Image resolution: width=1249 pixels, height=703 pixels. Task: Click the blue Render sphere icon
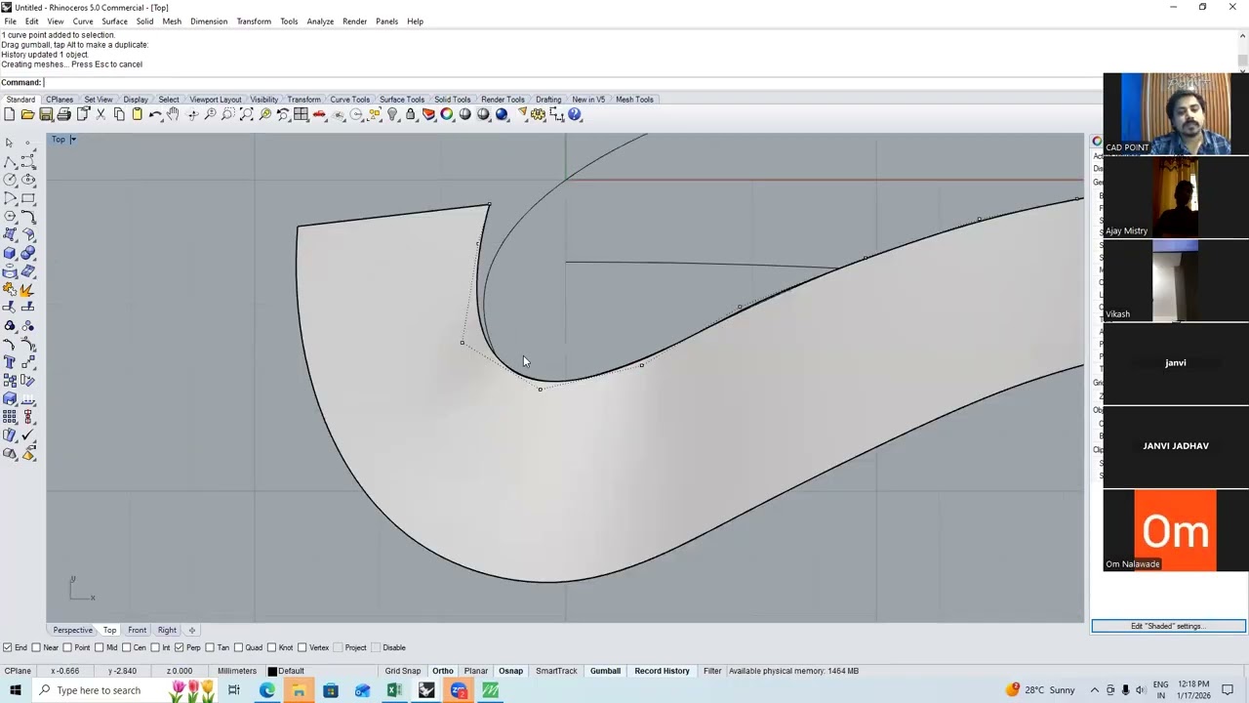502,115
